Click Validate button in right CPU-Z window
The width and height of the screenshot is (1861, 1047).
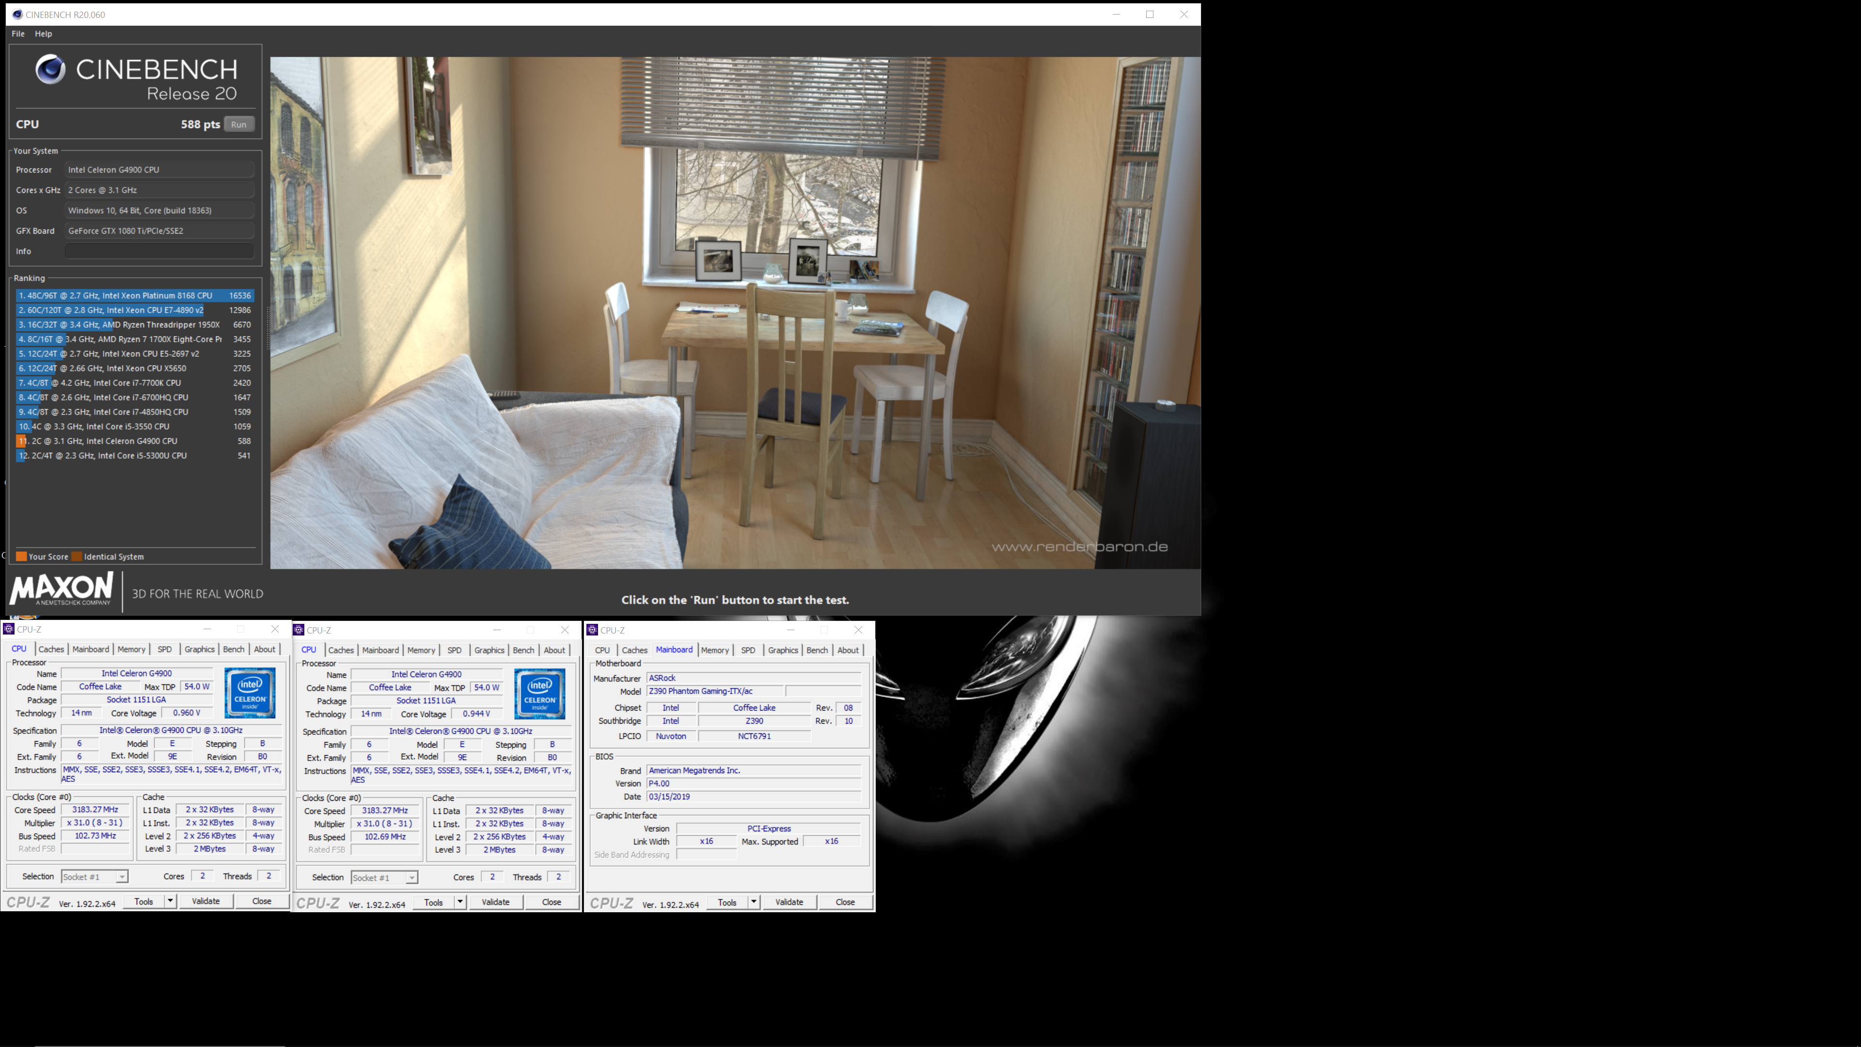click(x=789, y=902)
